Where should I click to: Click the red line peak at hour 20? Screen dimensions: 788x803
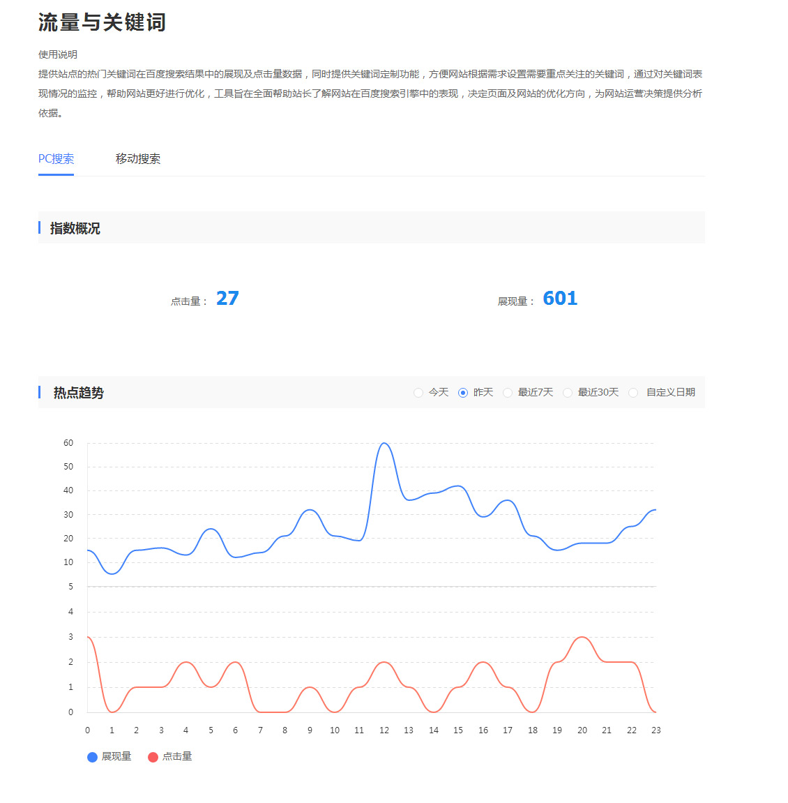point(582,637)
